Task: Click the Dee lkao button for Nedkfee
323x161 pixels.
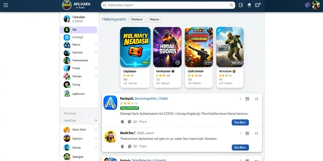Action: pyautogui.click(x=240, y=147)
